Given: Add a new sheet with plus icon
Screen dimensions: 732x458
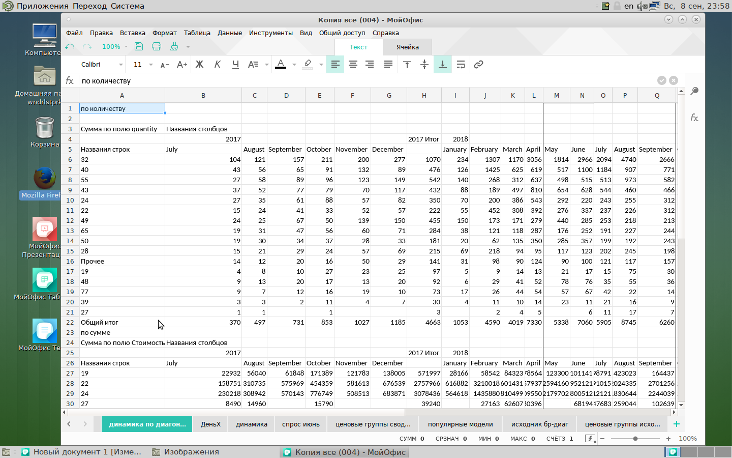Looking at the screenshot, I should point(676,424).
